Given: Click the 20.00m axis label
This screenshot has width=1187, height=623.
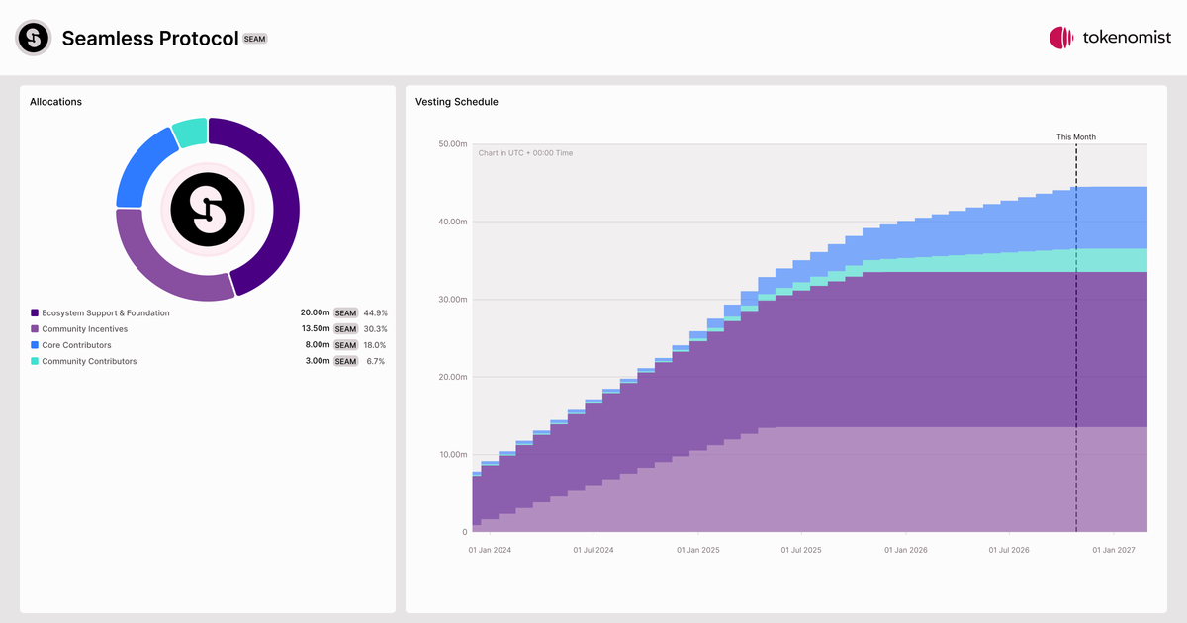Looking at the screenshot, I should click(x=453, y=377).
